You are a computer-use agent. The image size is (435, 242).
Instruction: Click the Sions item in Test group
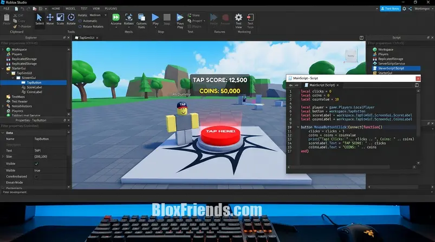(193, 15)
